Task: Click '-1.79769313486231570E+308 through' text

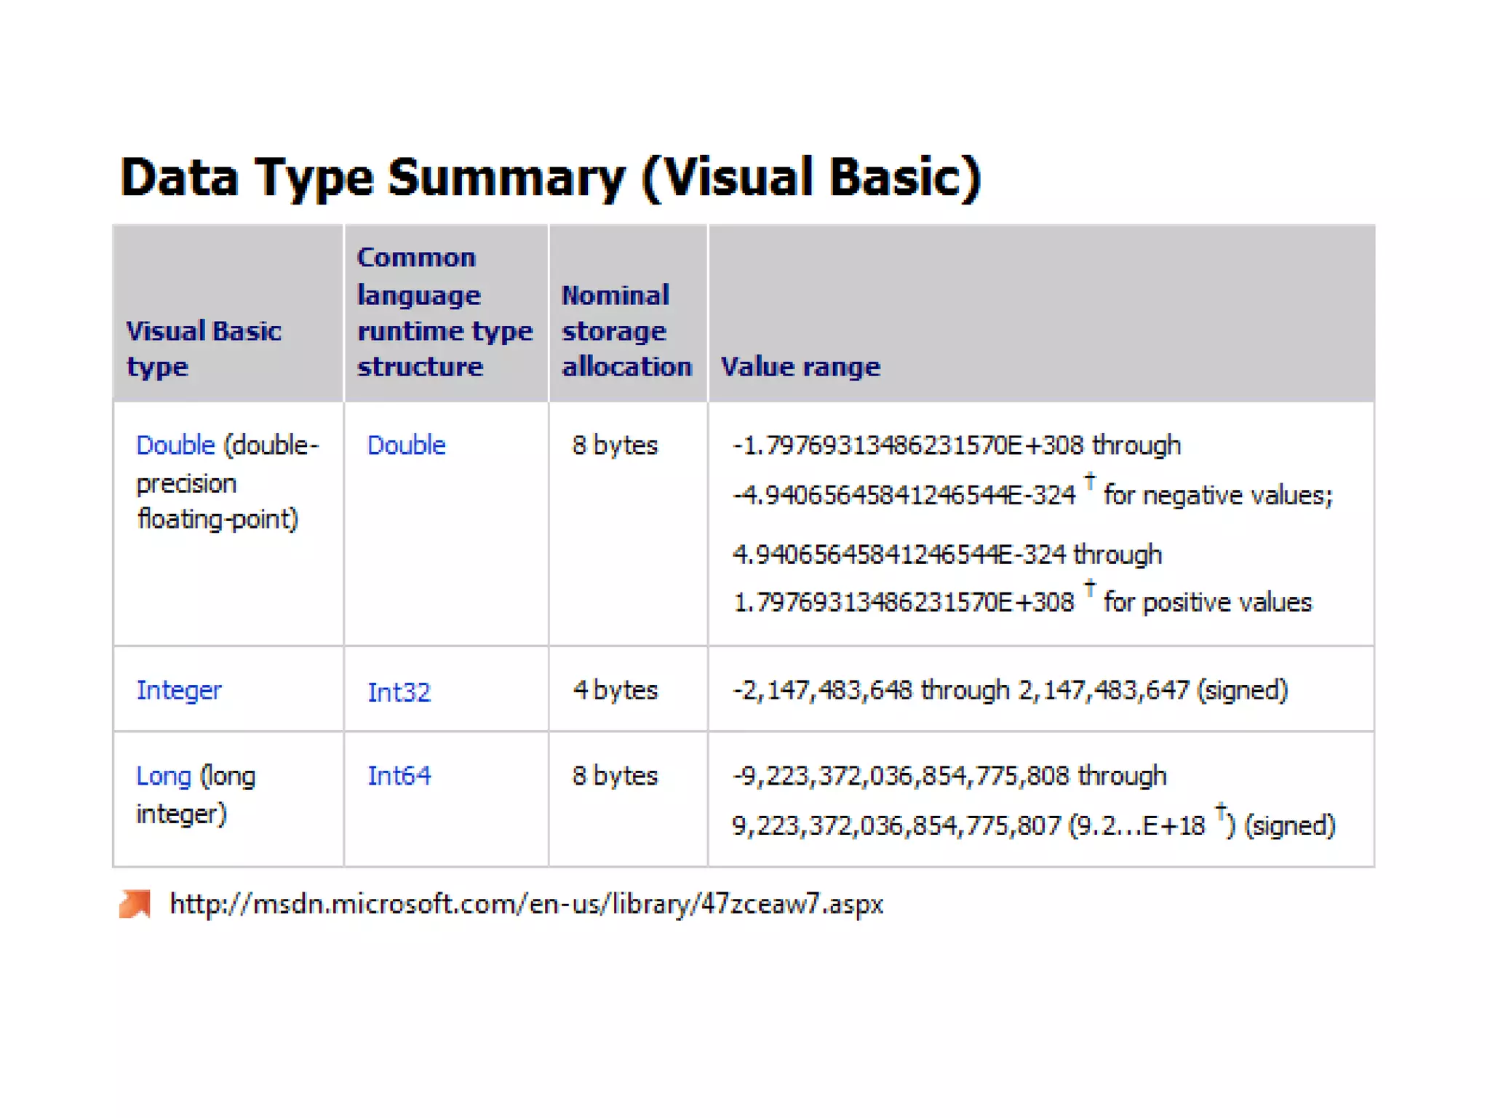Action: (x=957, y=445)
